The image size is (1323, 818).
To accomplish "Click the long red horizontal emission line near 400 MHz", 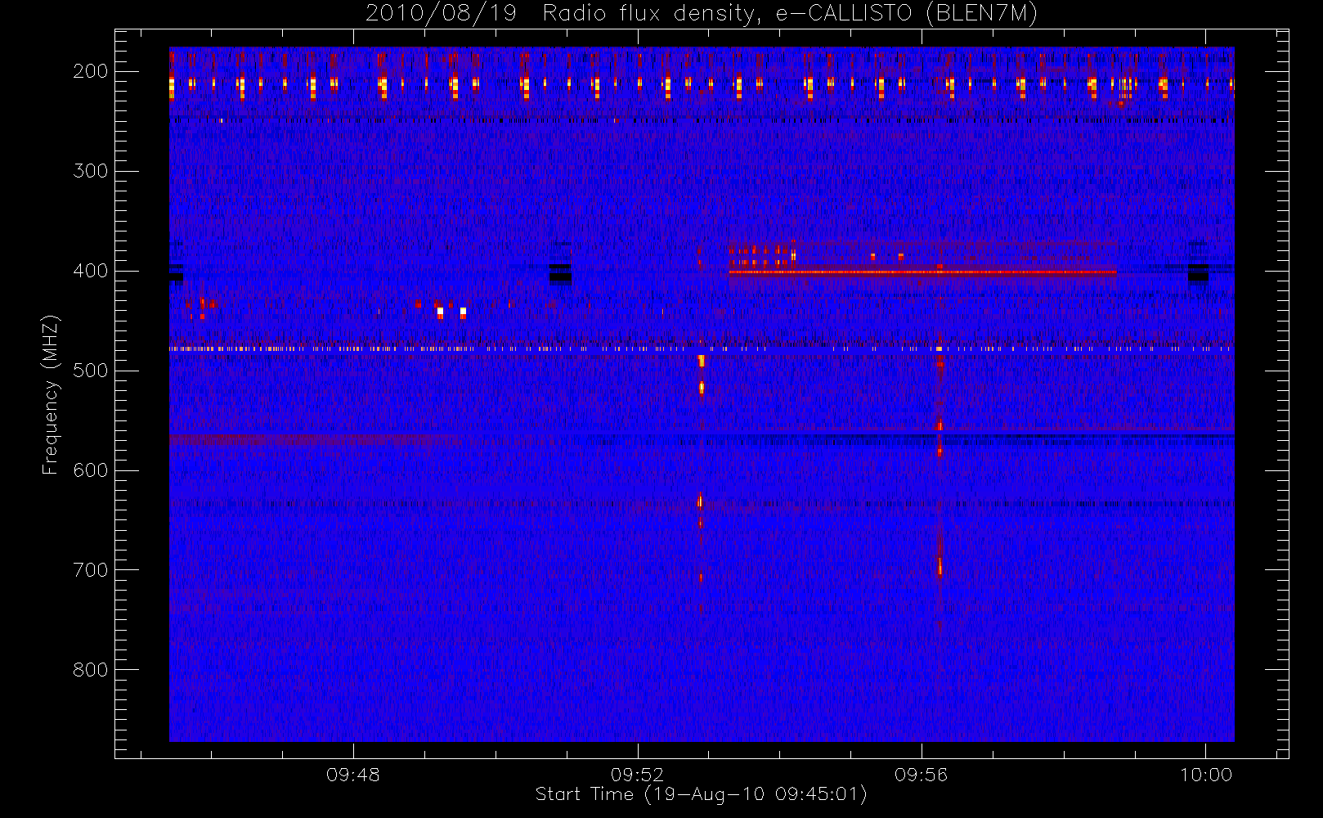I will coord(922,272).
